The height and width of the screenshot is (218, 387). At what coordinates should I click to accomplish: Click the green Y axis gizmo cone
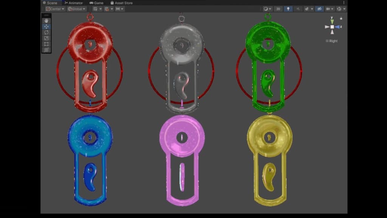(332, 22)
